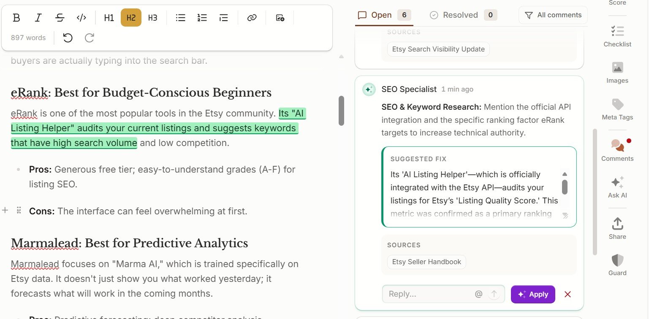Viewport: 649px width, 319px height.
Task: Open the Guard panel
Action: (x=617, y=265)
